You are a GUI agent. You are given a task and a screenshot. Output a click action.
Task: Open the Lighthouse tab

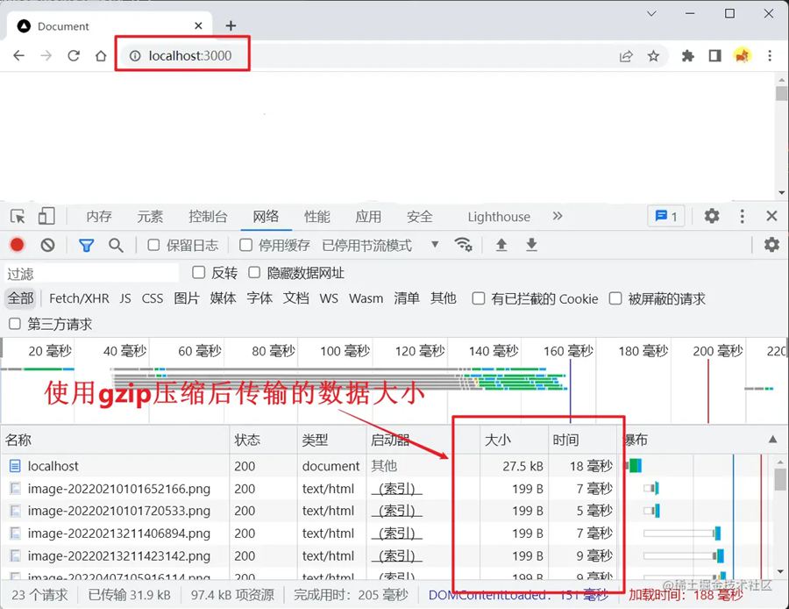pos(498,217)
